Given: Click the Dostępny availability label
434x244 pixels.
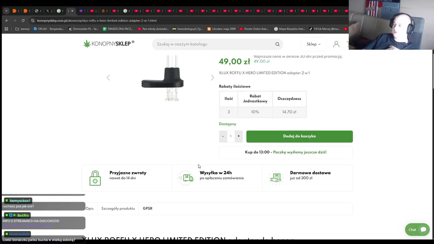Looking at the screenshot, I should click(228, 124).
